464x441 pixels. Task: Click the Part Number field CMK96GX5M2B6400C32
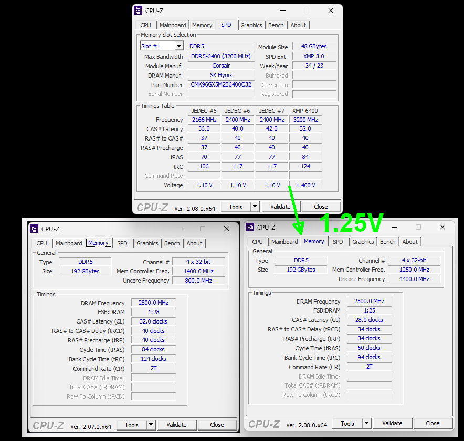[x=221, y=85]
